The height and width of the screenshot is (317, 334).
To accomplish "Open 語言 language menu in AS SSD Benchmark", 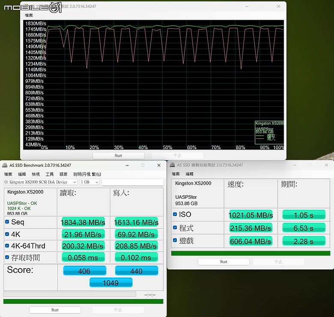I will (x=63, y=174).
